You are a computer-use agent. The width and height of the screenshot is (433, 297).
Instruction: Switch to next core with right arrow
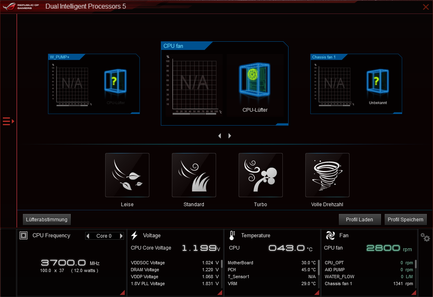pos(121,236)
